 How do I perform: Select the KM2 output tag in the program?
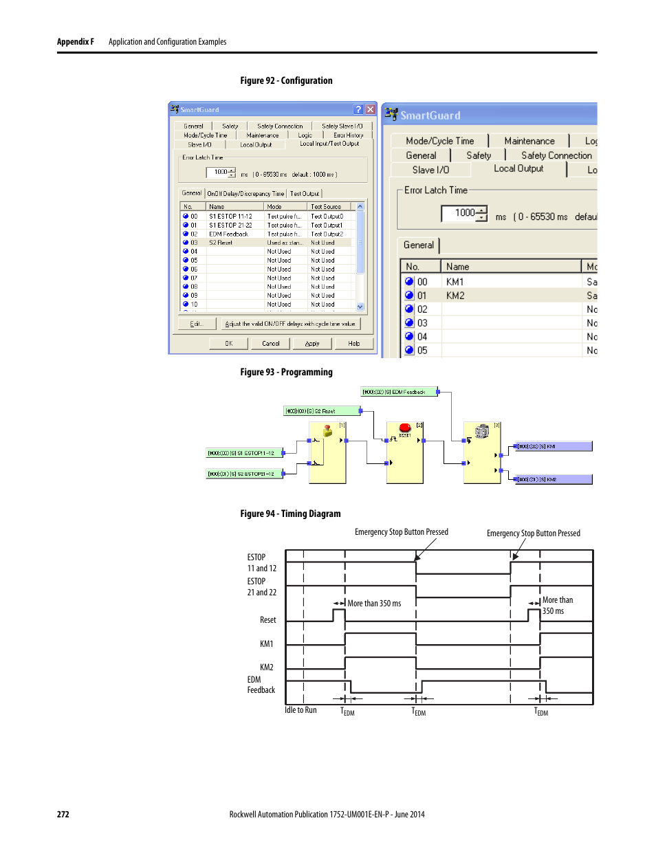pos(554,479)
